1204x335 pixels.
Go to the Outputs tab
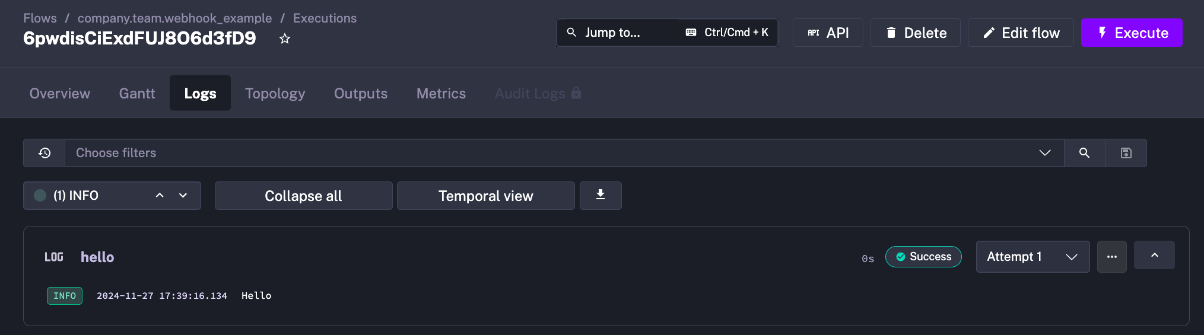[x=360, y=93]
